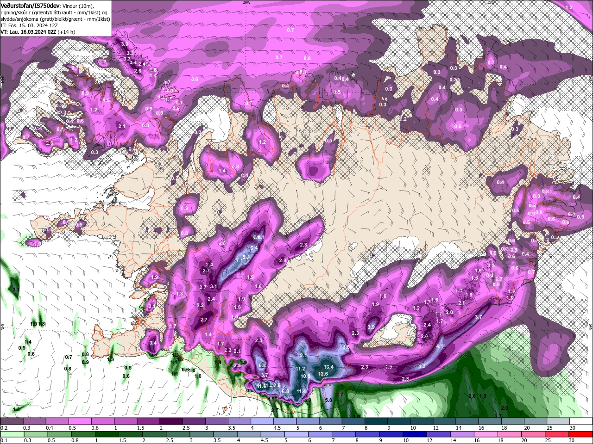Click the 'Vindur (10m)' header text
593x444 pixels.
click(x=78, y=6)
